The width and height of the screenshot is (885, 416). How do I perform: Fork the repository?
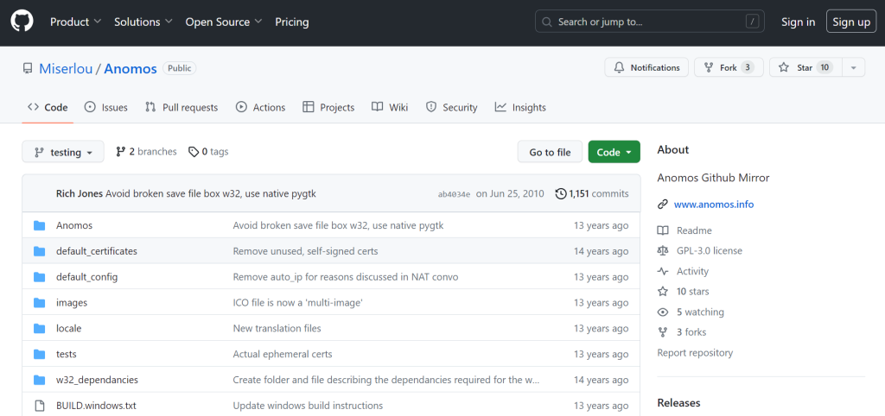(x=729, y=67)
